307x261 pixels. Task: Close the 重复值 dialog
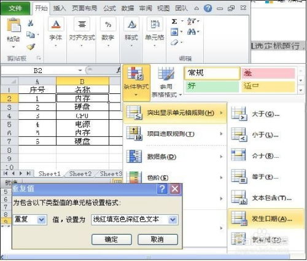[175, 189]
